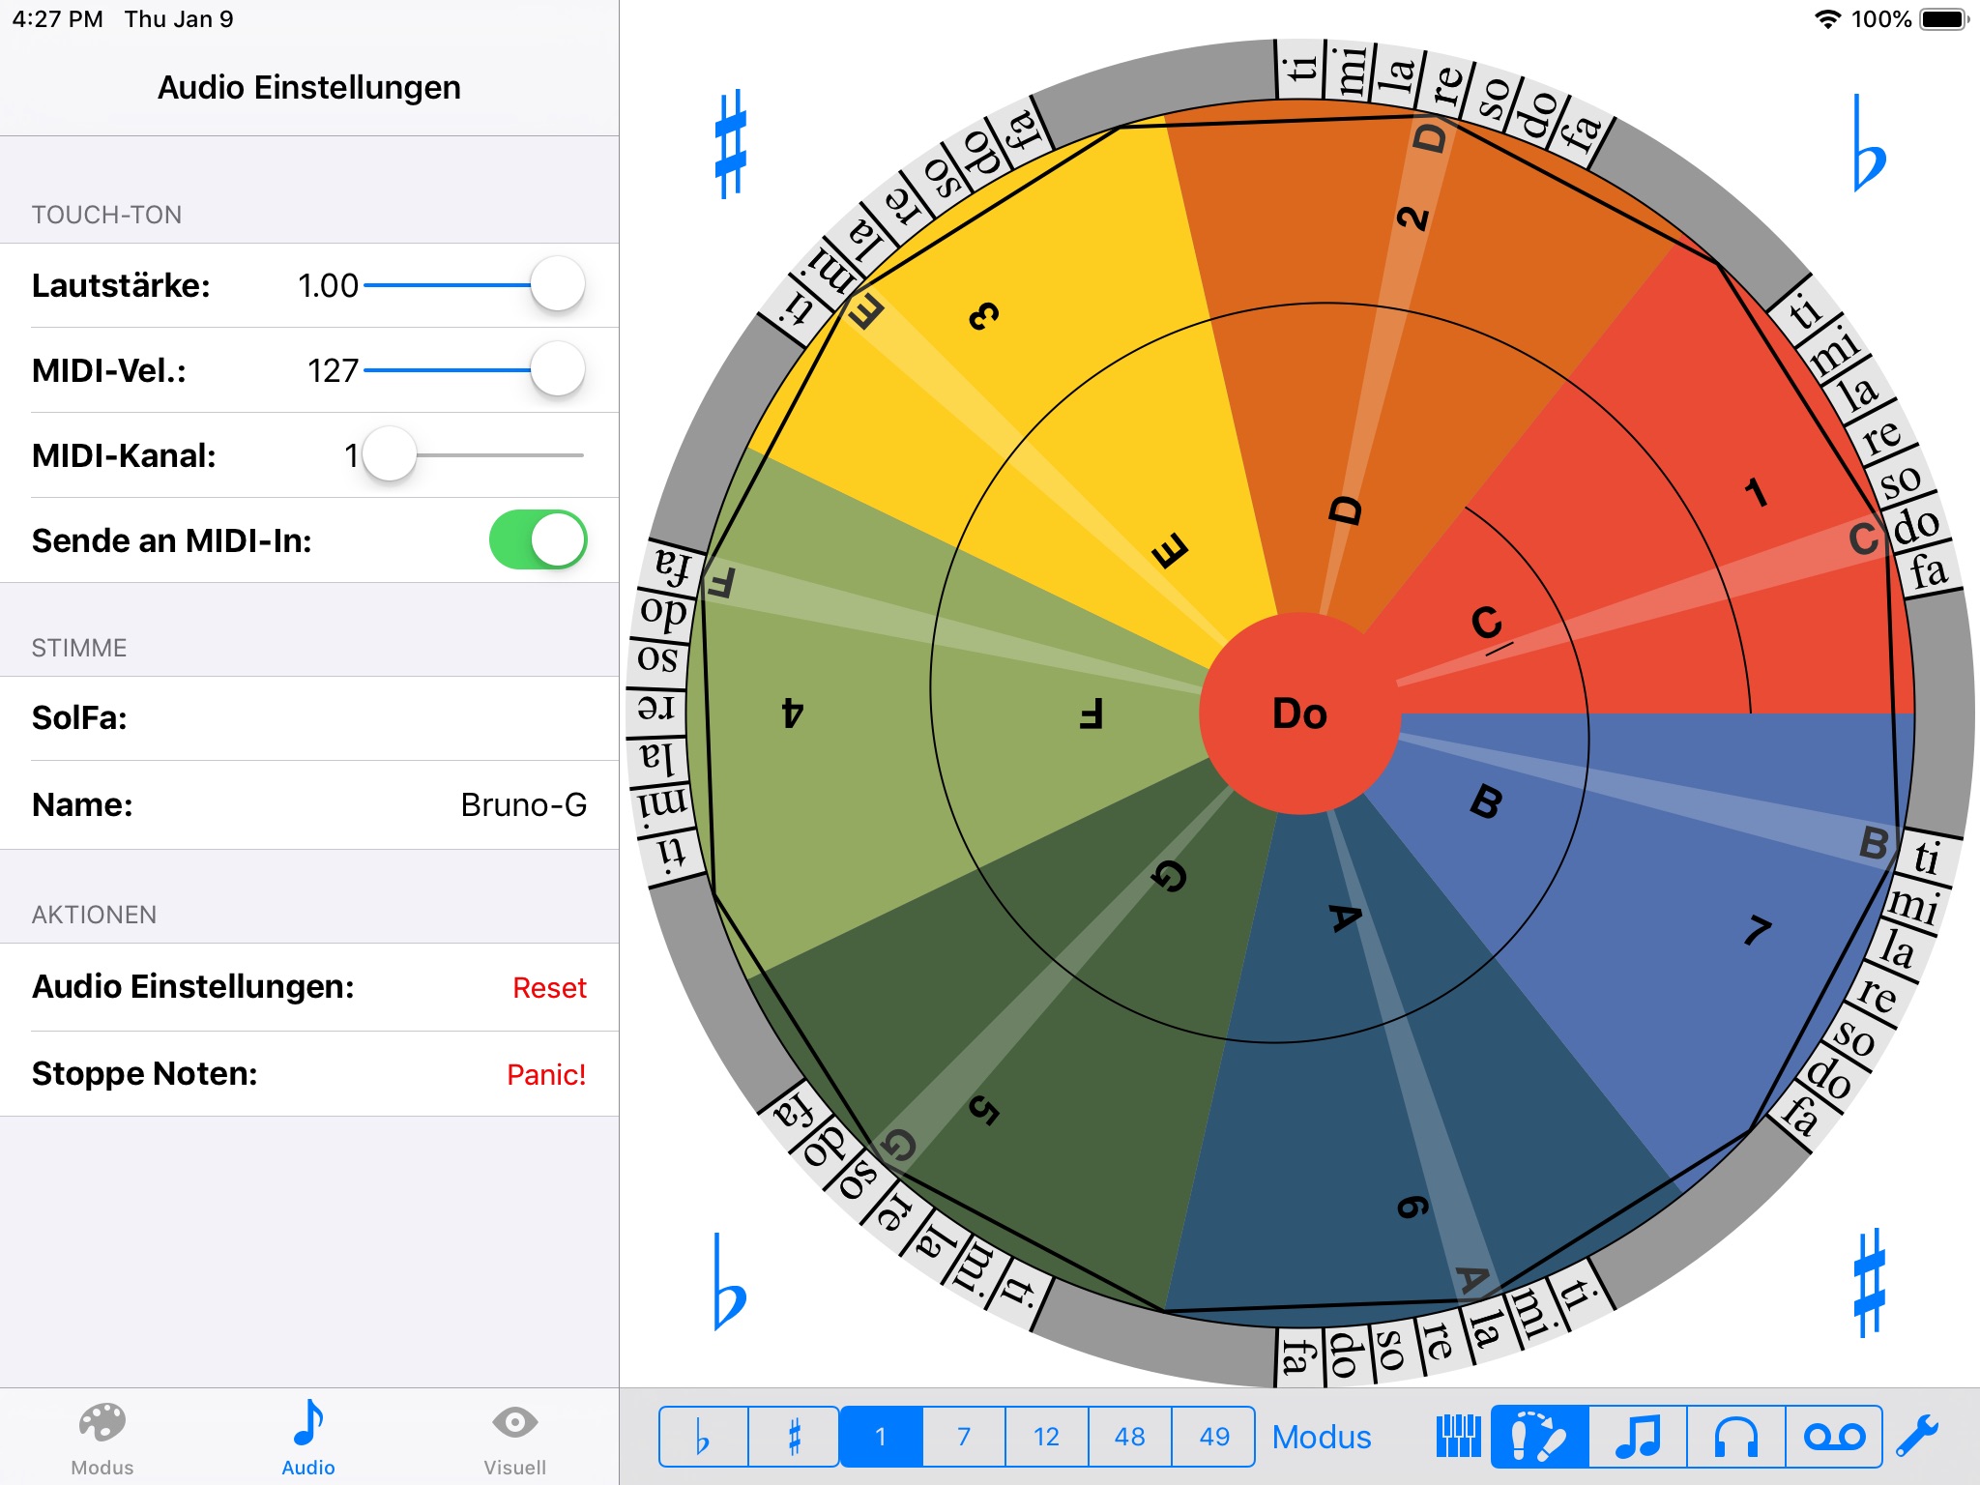1980x1485 pixels.
Task: Tap the 4:27 PM clock in status bar
Action: pos(57,19)
